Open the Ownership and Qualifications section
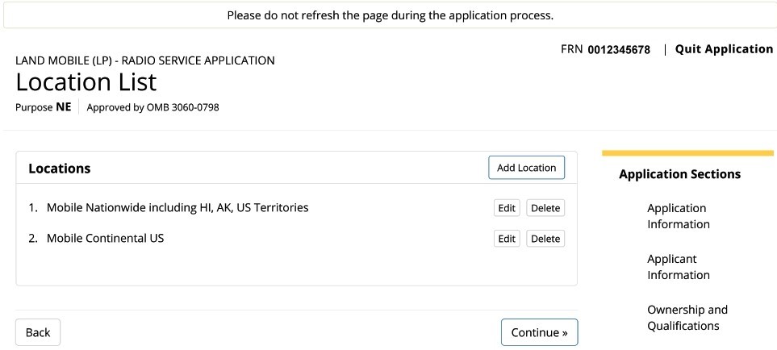777x350 pixels. (687, 318)
